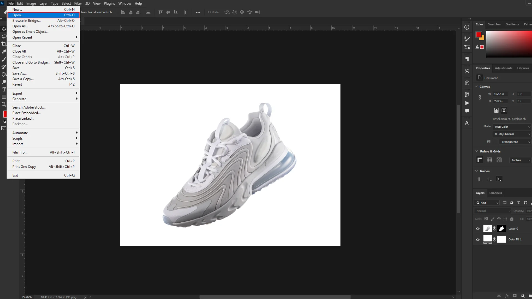Viewport: 532px width, 299px height.
Task: Open the Fill Transparent dropdown
Action: tap(515, 142)
